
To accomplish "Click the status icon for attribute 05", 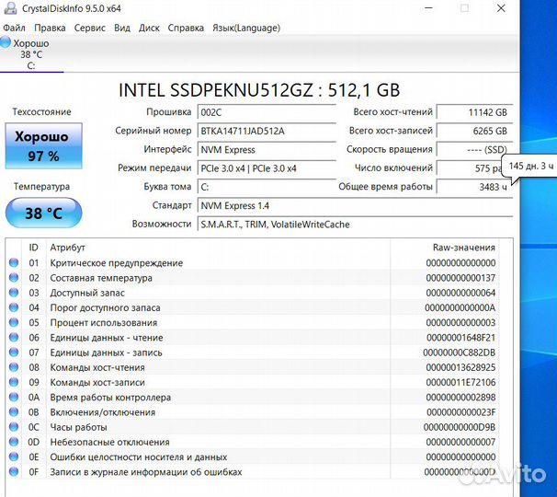I will click(x=14, y=322).
